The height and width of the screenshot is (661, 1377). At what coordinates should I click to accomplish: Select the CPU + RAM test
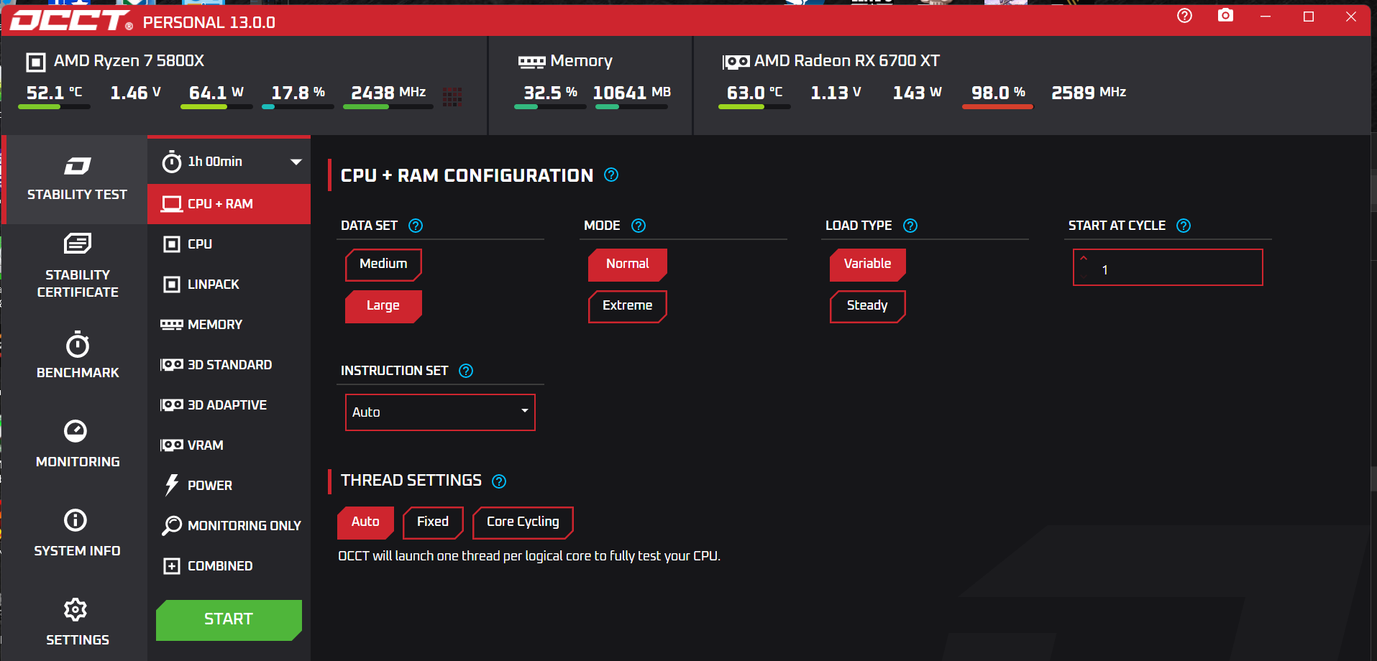pyautogui.click(x=229, y=204)
